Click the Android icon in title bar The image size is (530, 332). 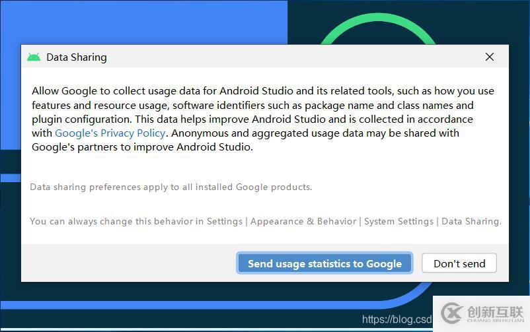(34, 57)
